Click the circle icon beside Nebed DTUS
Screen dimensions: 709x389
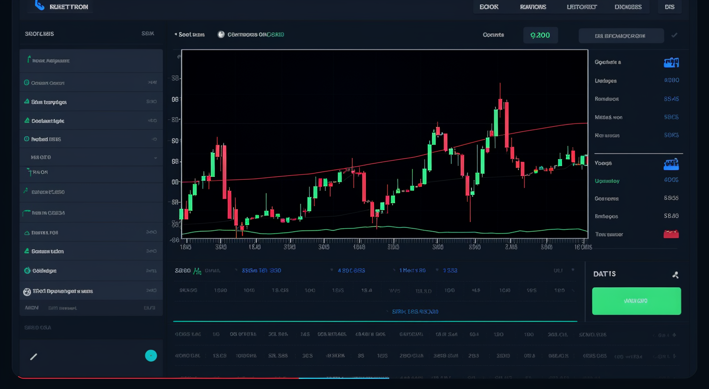[27, 139]
